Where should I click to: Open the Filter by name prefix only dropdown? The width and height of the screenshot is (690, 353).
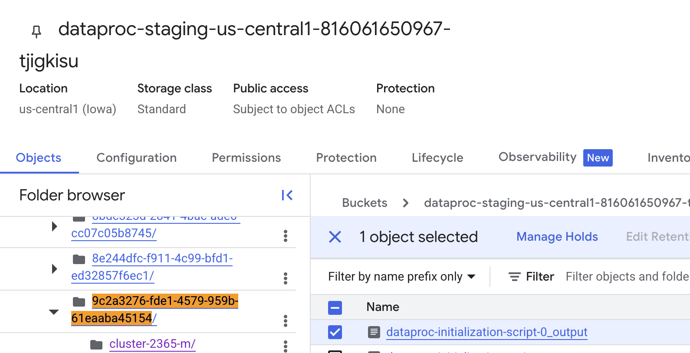tap(401, 277)
